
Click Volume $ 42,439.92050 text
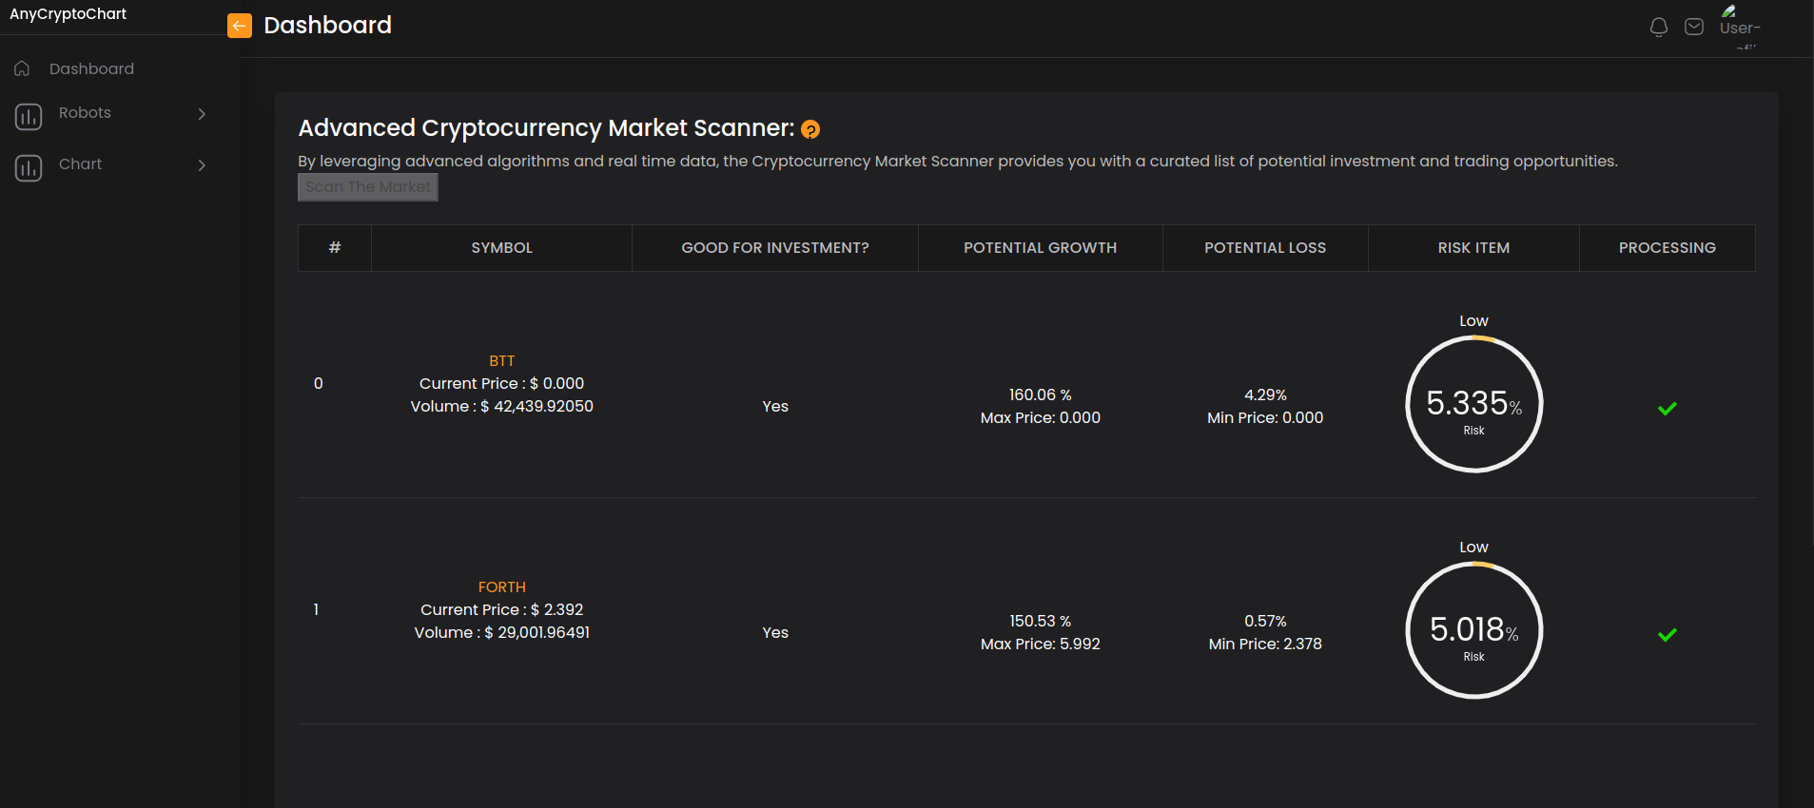pyautogui.click(x=502, y=406)
